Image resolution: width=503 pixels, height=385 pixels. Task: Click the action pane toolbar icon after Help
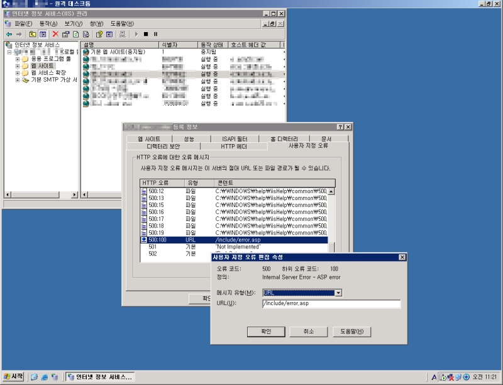[x=109, y=34]
